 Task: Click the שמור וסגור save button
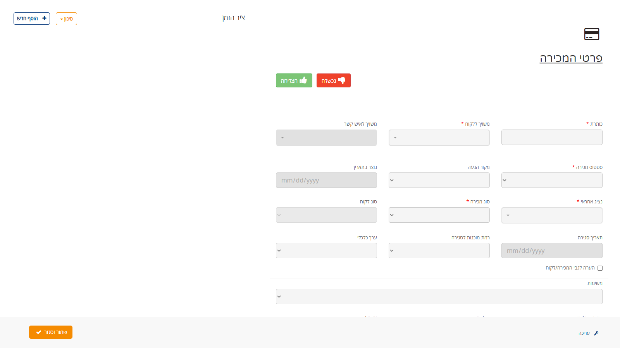(51, 332)
